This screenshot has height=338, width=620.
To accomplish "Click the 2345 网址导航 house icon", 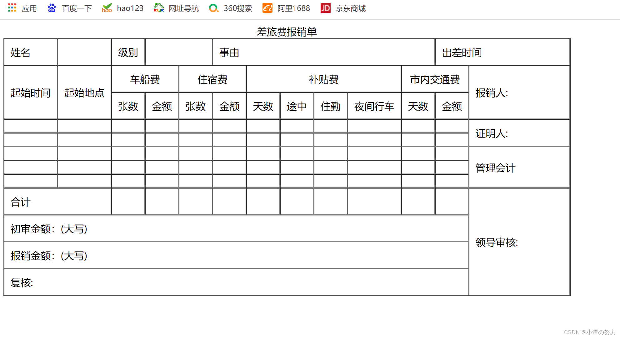I will pos(159,8).
